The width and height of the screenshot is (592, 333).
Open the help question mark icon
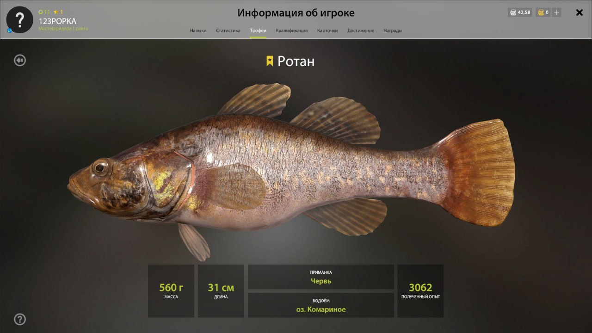click(19, 319)
